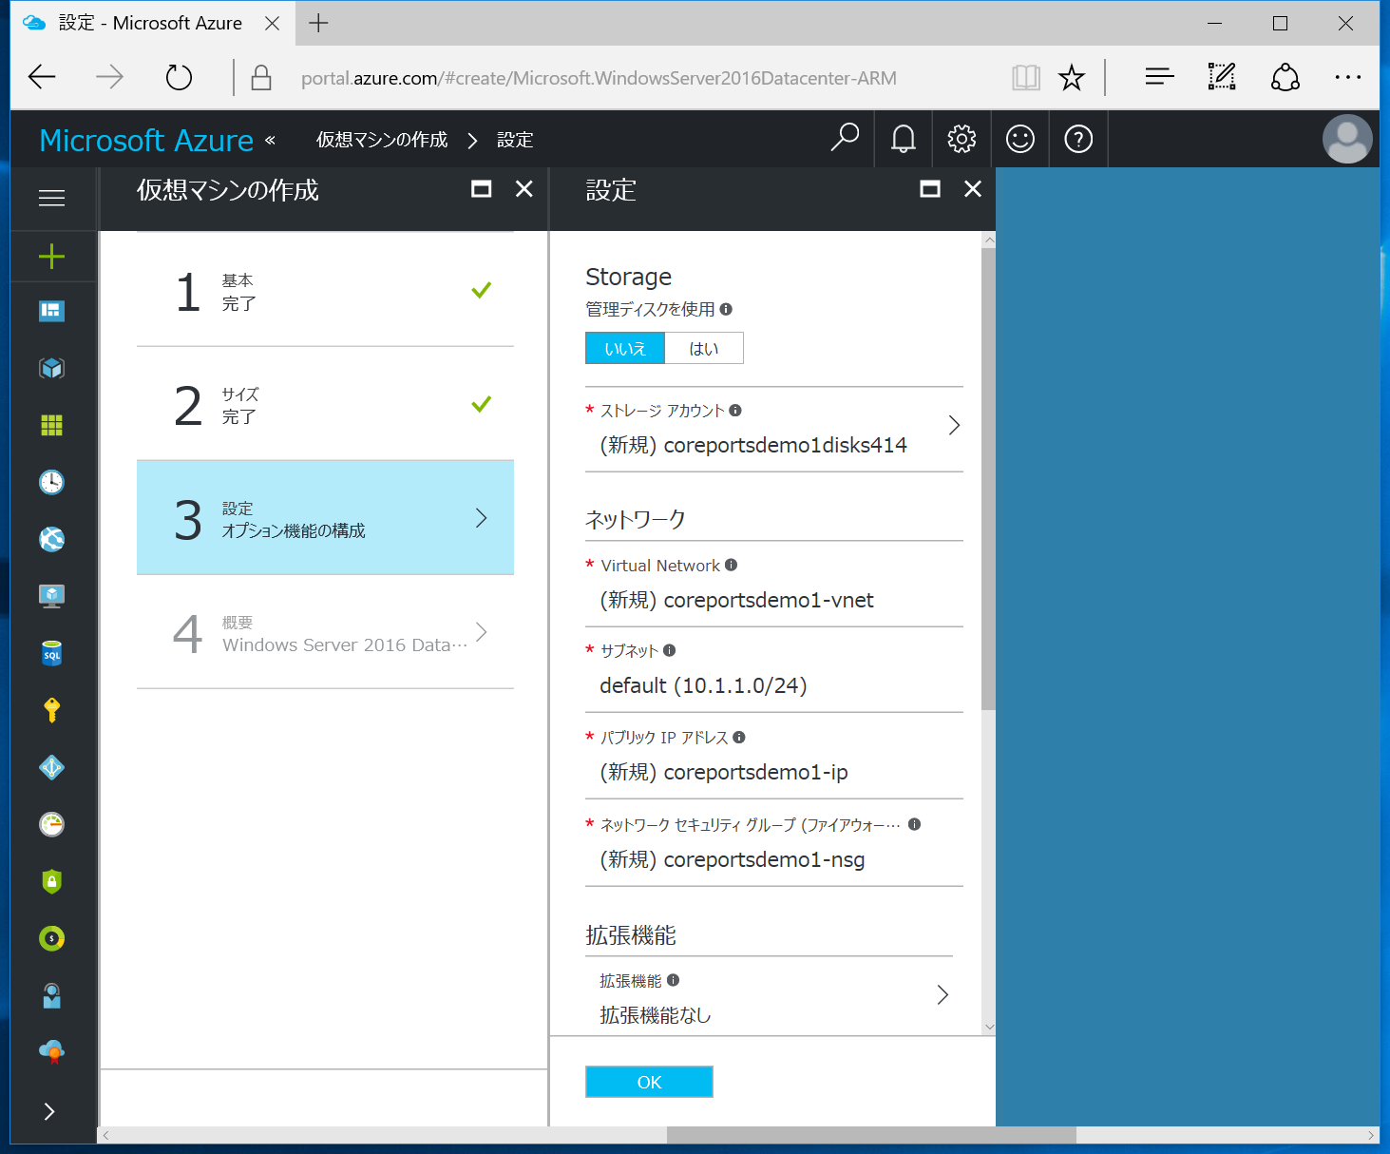Select step 3 設定 オプション機能の構成
Screen dimensions: 1390x1154
325,518
